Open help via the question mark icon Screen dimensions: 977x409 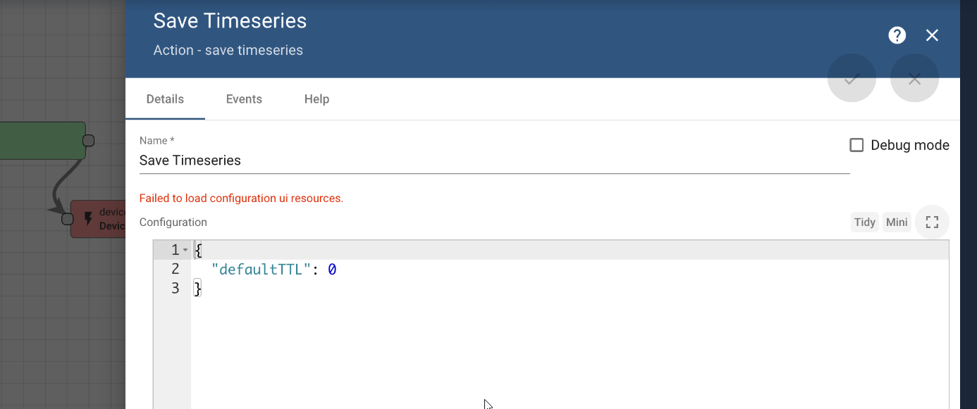(x=897, y=34)
